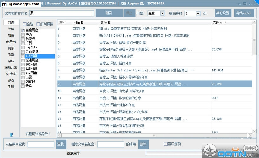Click the 文件大小 column header
Screen dimensions: 259x158
tap(219, 22)
